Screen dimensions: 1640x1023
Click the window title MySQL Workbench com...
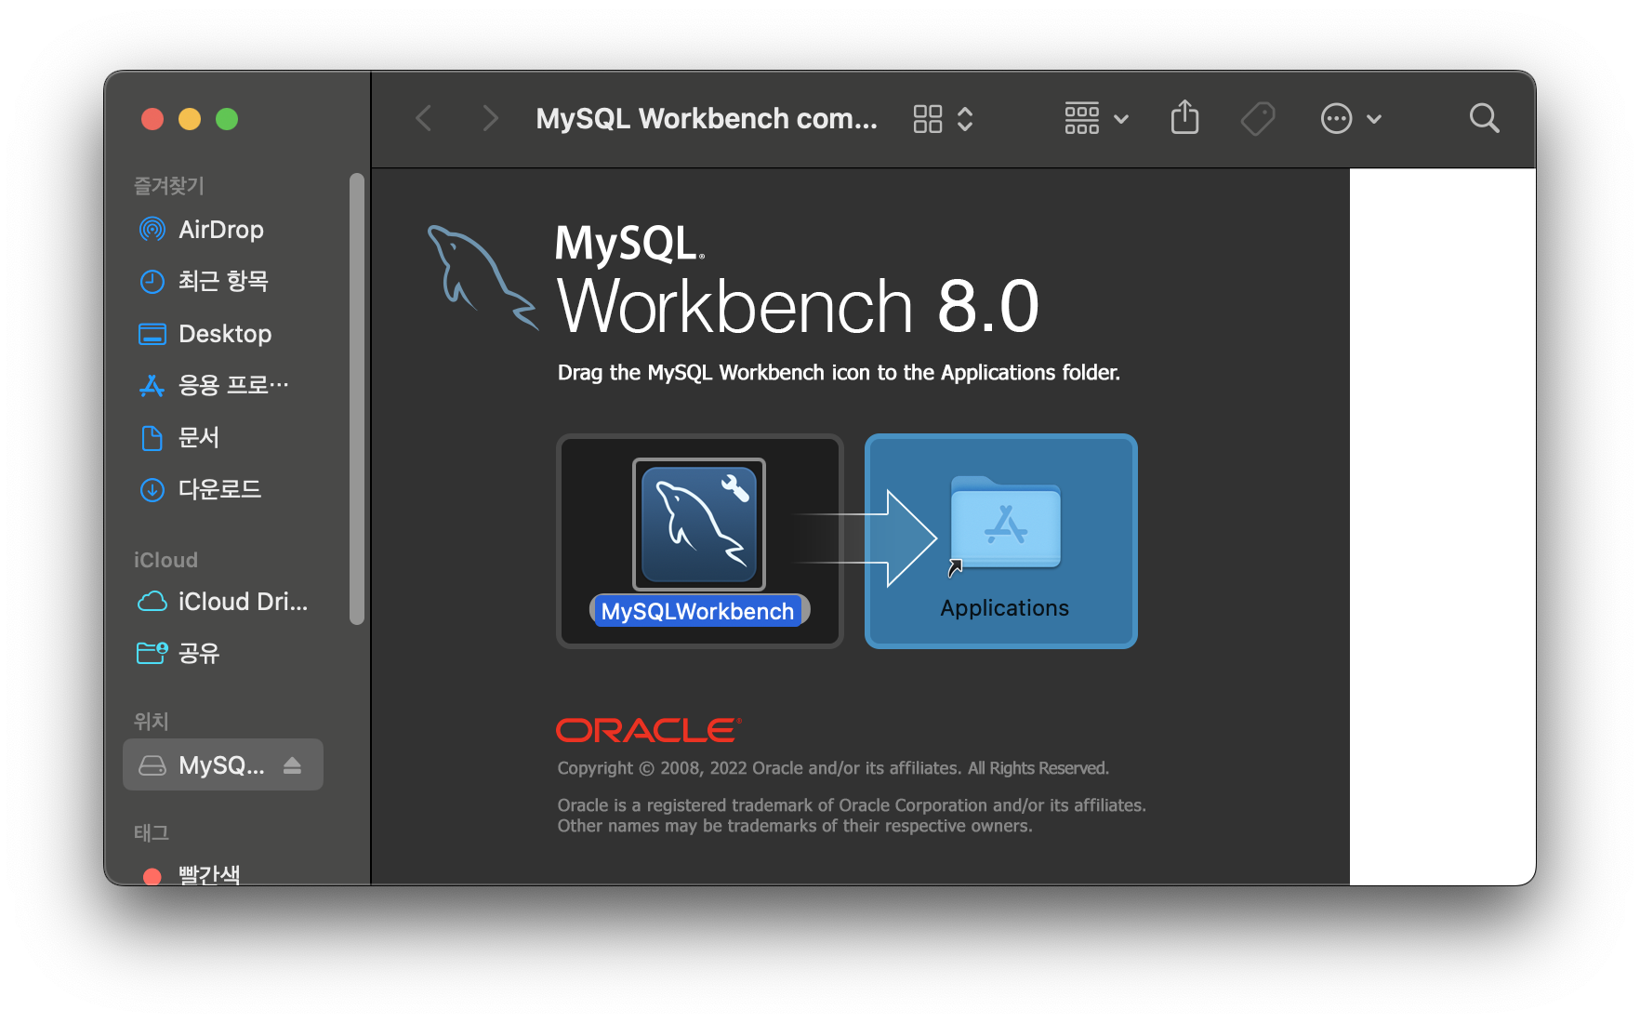coord(707,119)
